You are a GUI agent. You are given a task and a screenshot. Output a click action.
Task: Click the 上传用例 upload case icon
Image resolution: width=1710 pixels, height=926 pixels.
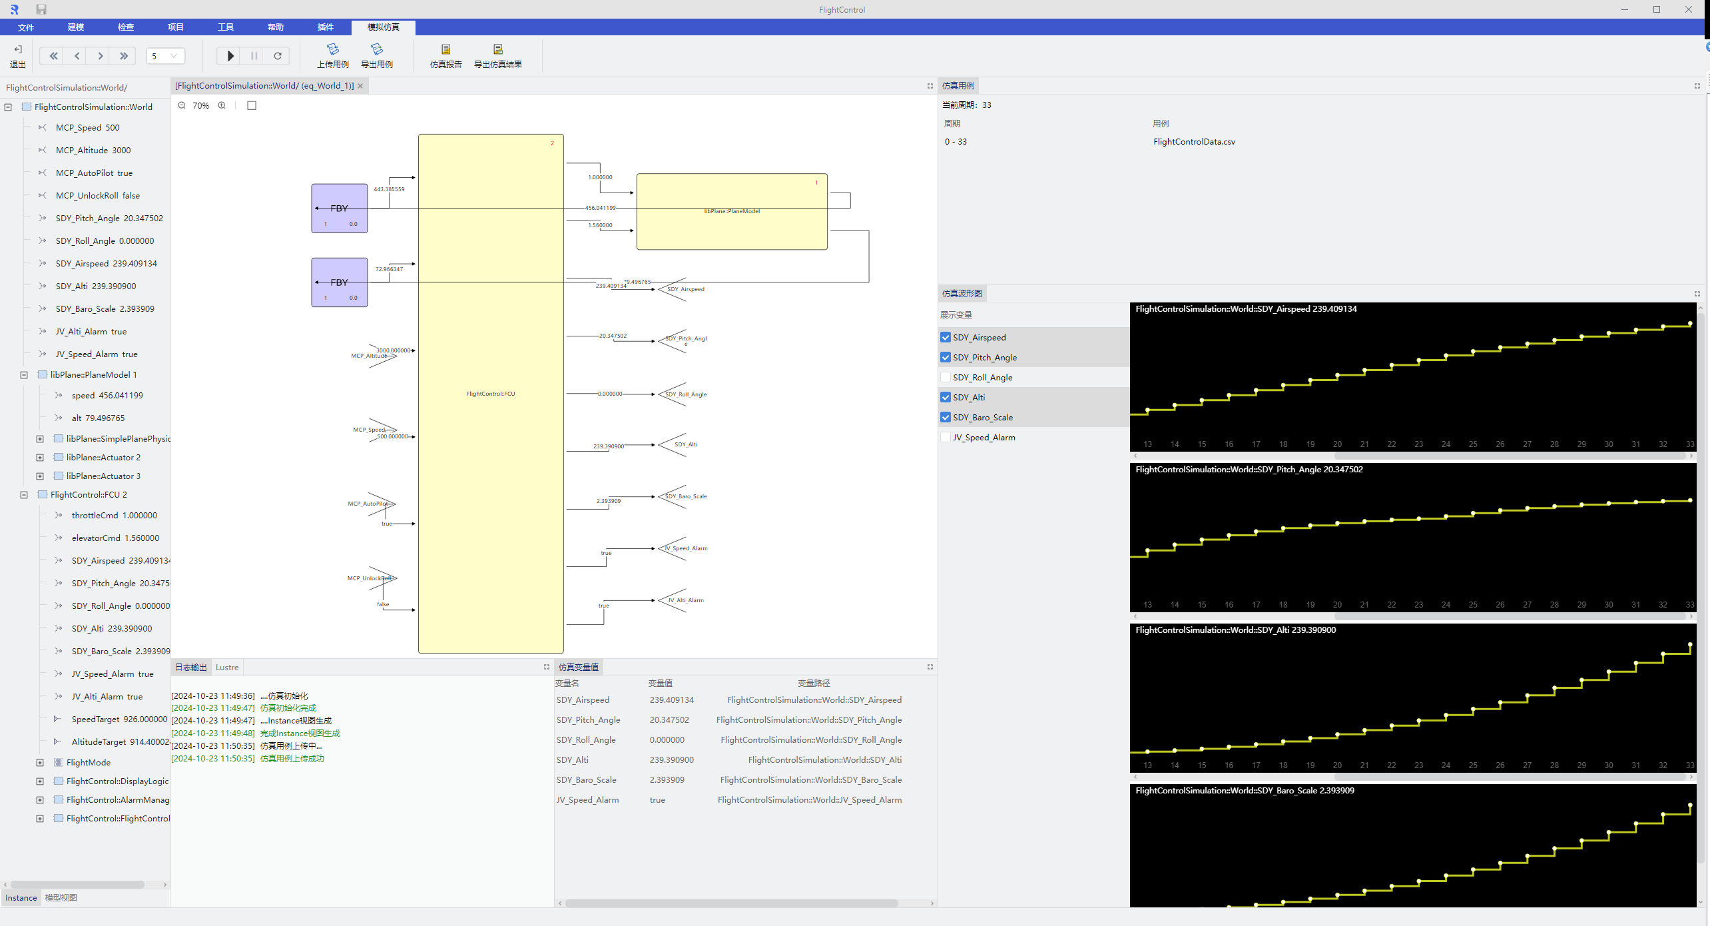pos(333,50)
